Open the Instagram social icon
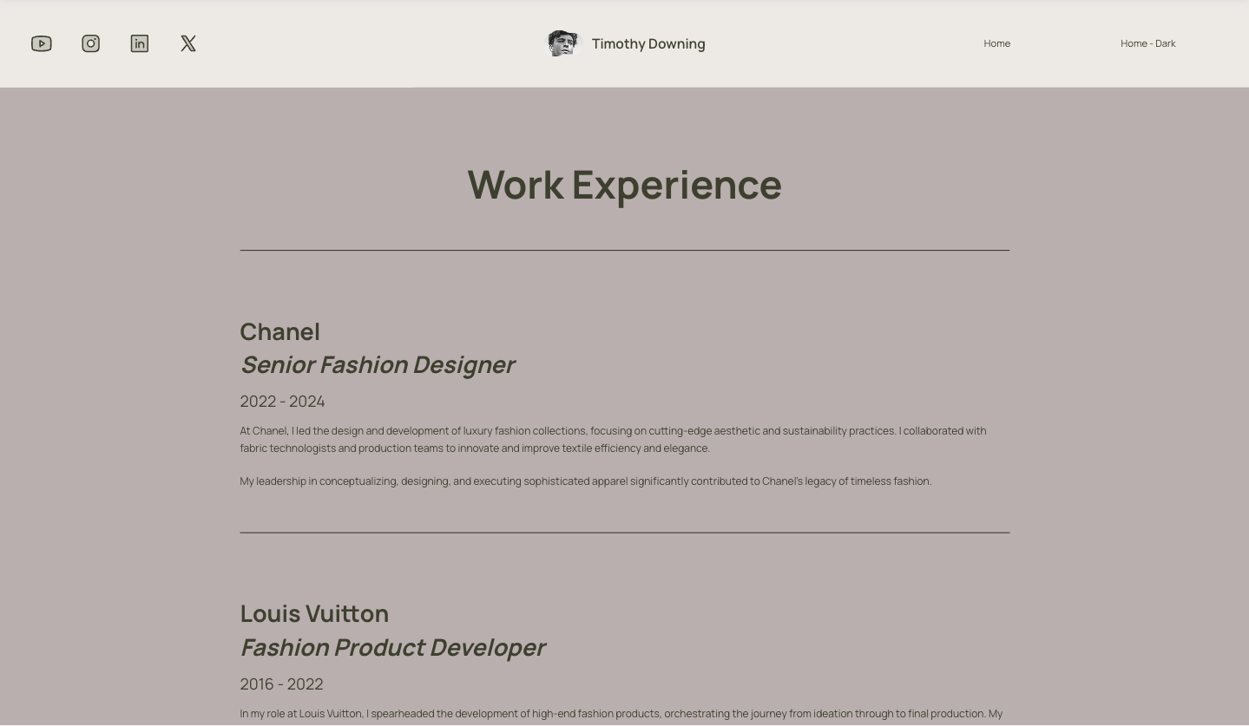 point(91,43)
